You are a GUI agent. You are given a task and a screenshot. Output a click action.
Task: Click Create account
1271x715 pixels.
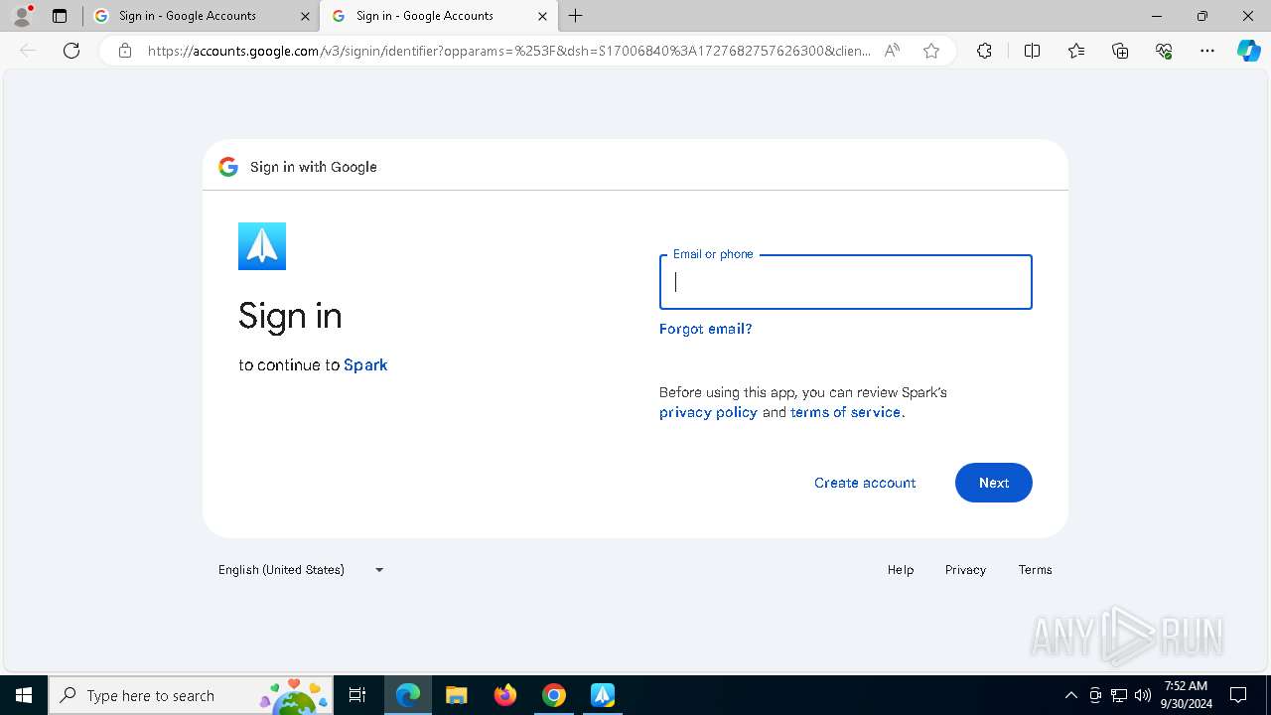(865, 483)
